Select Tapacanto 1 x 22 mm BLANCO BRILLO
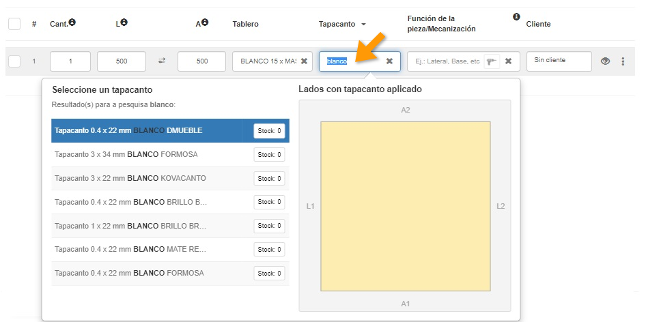Image resolution: width=646 pixels, height=322 pixels. coord(170,226)
